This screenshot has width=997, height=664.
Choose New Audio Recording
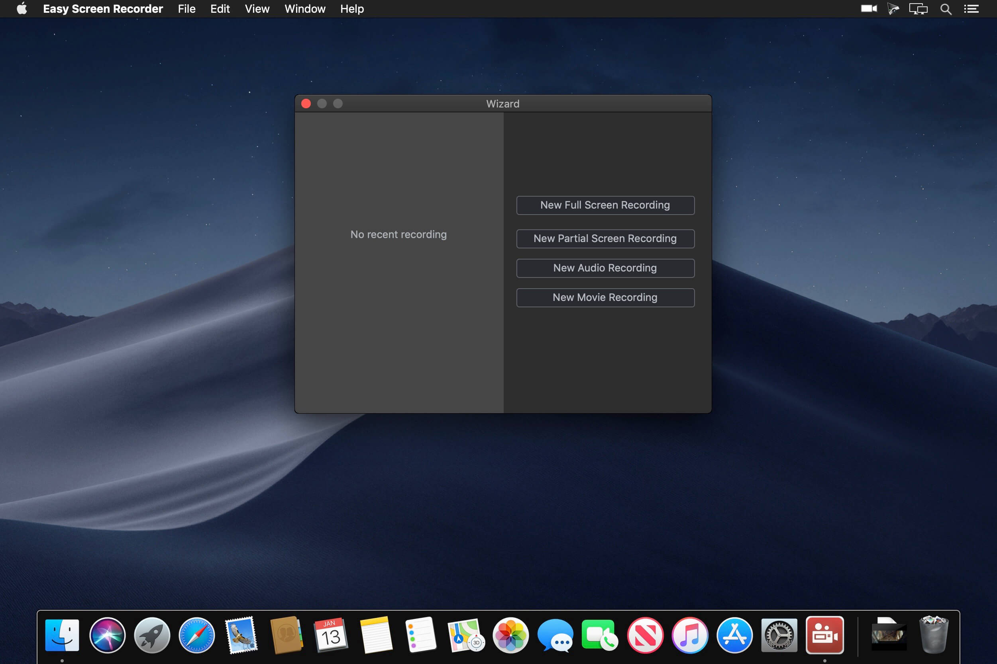(x=605, y=268)
